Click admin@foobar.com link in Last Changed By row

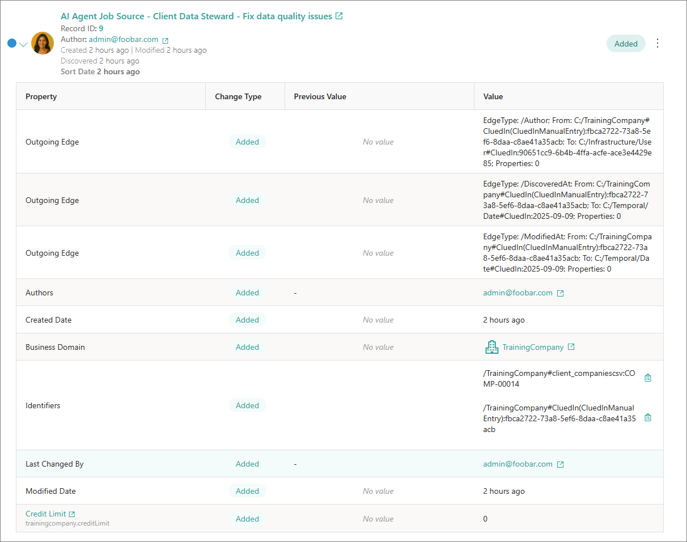click(518, 464)
